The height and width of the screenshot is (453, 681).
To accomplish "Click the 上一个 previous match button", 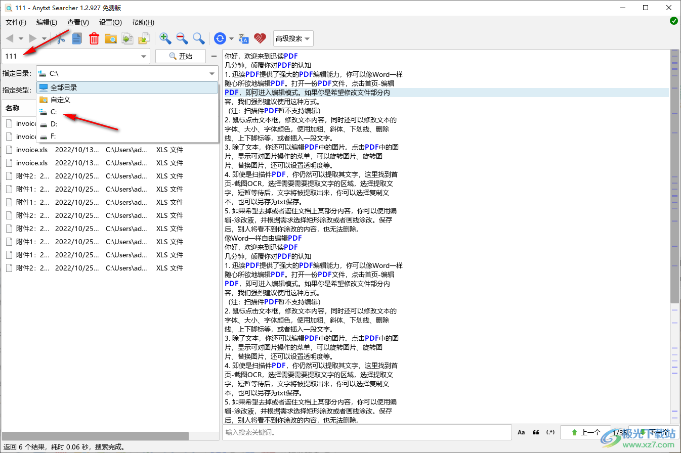I will pyautogui.click(x=585, y=433).
